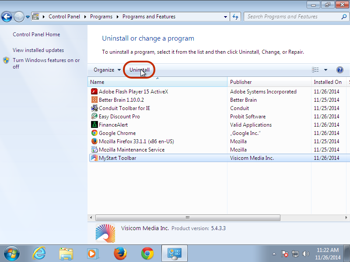The image size is (350, 262).
Task: Open Firefox from the taskbar
Action: pyautogui.click(x=120, y=253)
